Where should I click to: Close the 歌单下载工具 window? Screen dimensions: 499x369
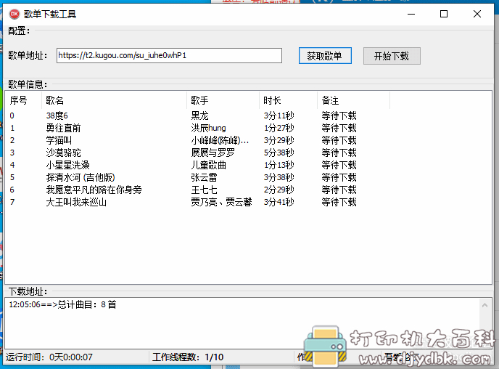point(477,14)
